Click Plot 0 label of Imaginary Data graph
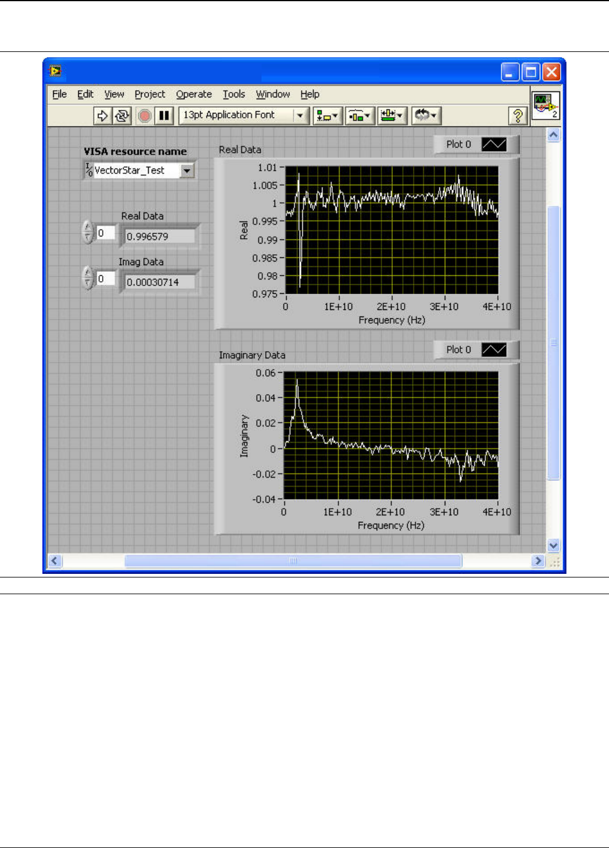This screenshot has width=609, height=848. [x=459, y=349]
